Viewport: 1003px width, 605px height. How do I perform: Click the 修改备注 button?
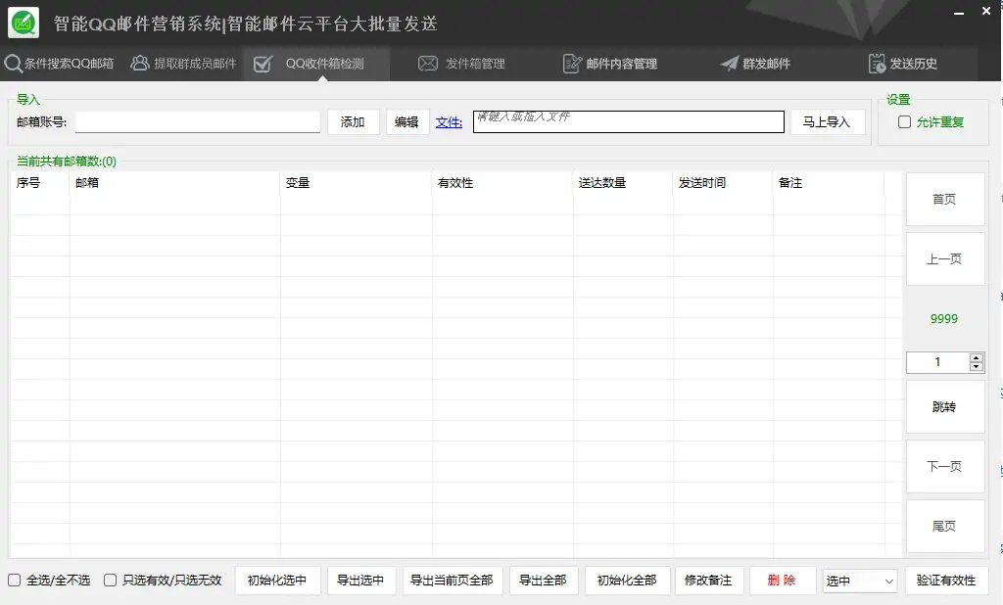[x=709, y=581]
